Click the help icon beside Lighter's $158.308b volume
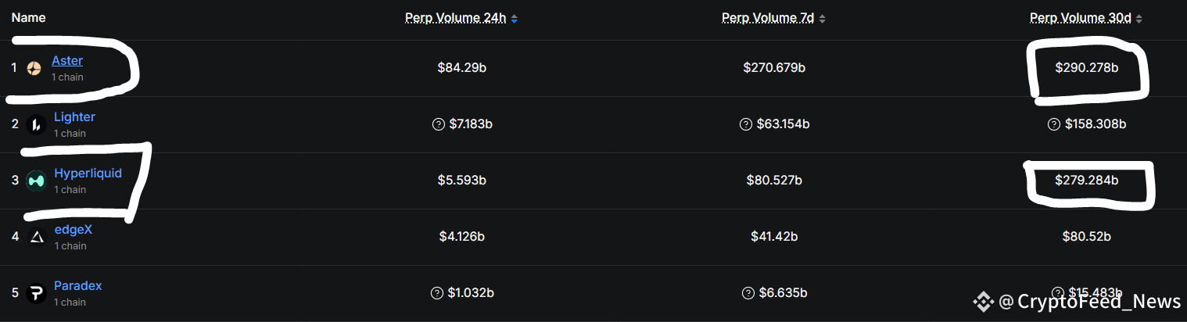The width and height of the screenshot is (1187, 322). 1054,124
